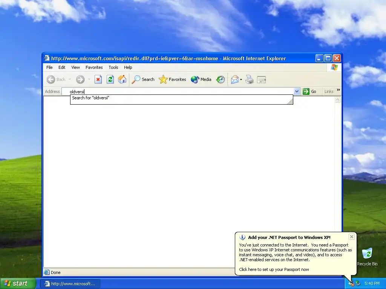Open the Media bar
386x289 pixels.
(201, 79)
